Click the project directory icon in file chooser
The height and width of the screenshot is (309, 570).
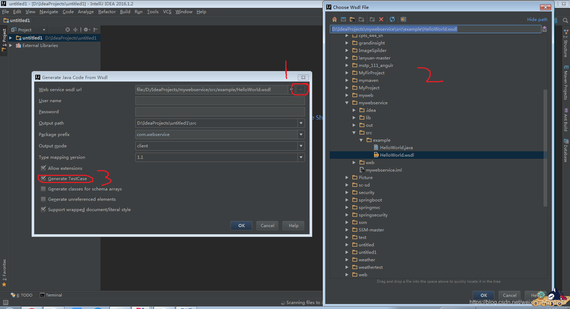(352, 19)
